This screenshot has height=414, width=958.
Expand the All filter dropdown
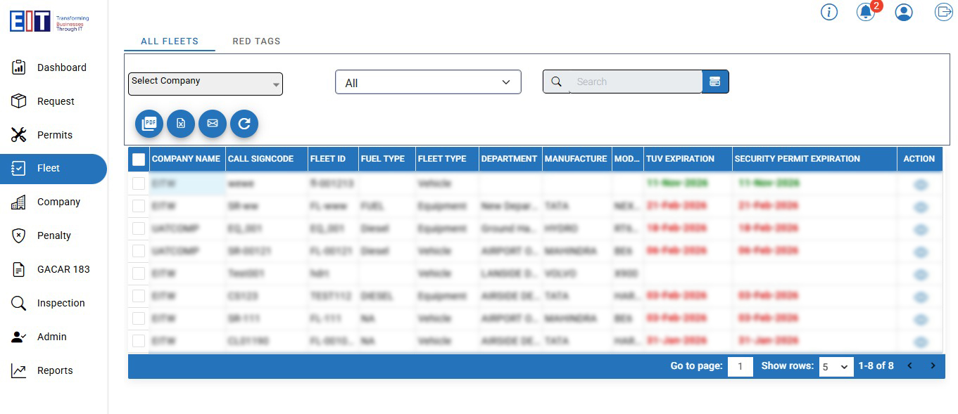point(428,82)
